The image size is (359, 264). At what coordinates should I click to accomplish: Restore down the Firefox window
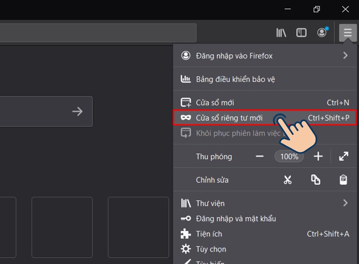click(317, 9)
